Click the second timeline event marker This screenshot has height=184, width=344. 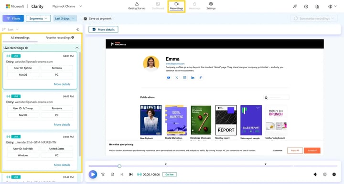pos(266,164)
